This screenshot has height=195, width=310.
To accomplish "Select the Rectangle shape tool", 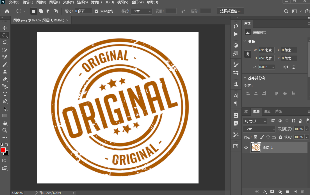I will coord(5,116).
